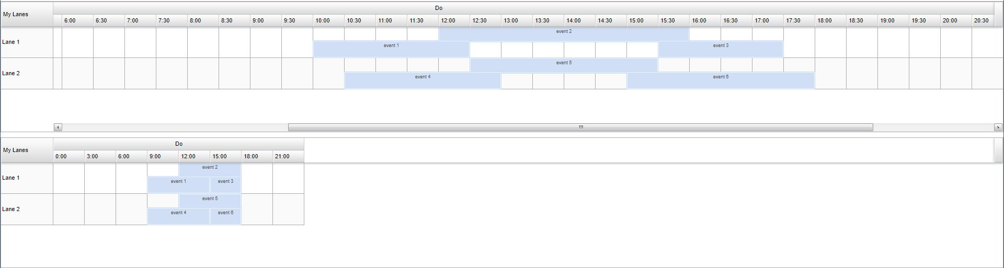Select event 2 in the top scheduler

pos(564,34)
